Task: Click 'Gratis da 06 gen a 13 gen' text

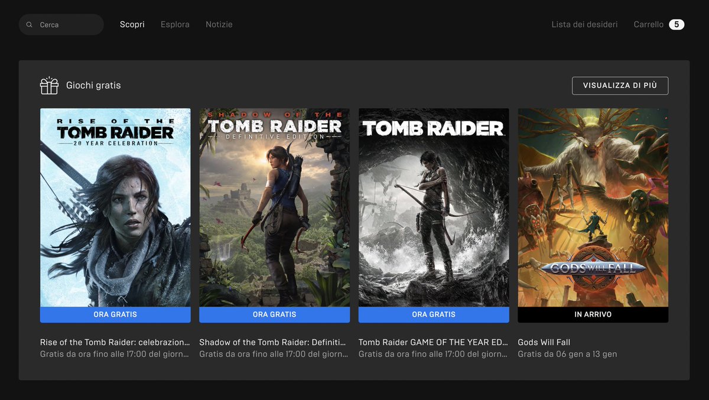Action: coord(568,355)
